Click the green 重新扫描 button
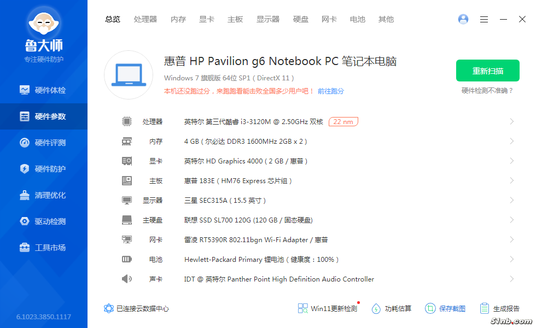Viewport: 536px width, 328px height. (488, 71)
